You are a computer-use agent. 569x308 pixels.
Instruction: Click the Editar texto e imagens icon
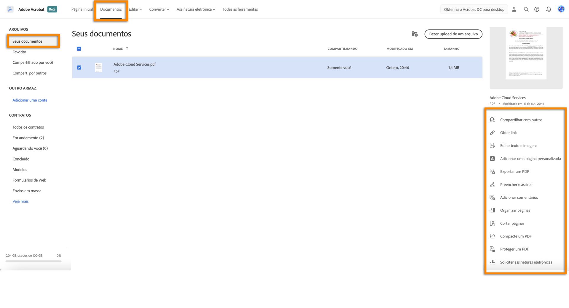coord(492,145)
